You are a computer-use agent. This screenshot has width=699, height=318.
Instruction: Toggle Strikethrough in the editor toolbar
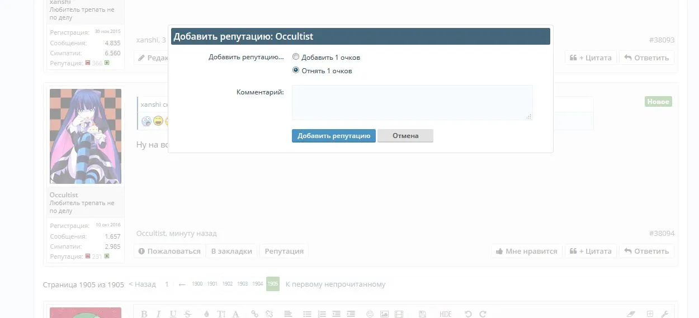coord(188,314)
